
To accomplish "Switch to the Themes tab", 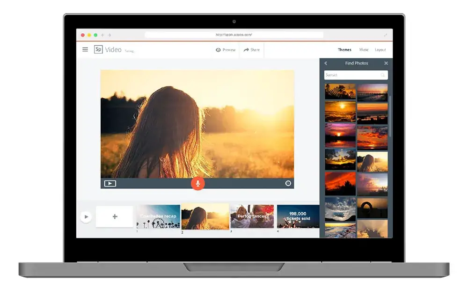I will [x=344, y=50].
